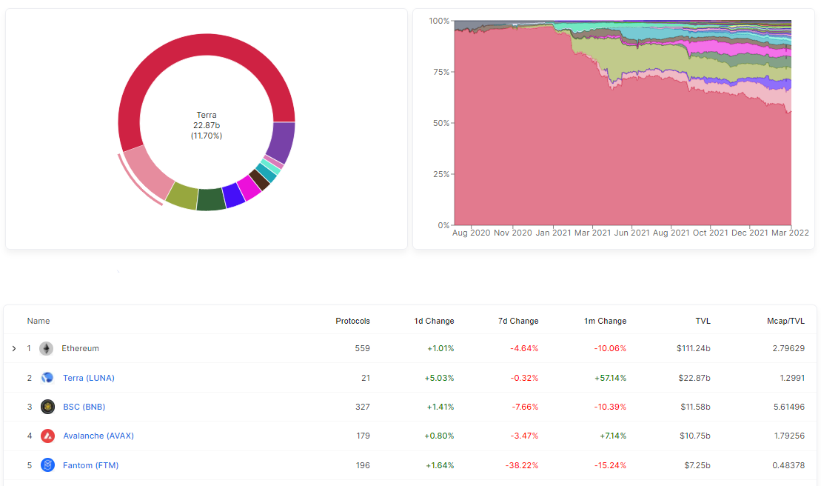Click the Fantom FTM logo icon

(x=47, y=465)
